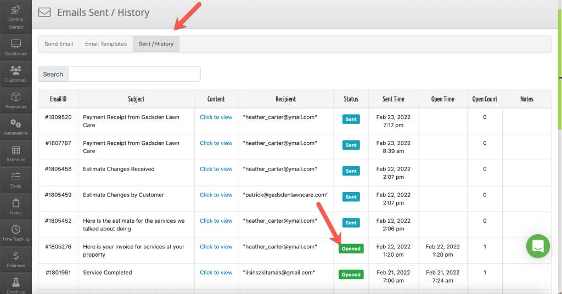Image resolution: width=562 pixels, height=294 pixels.
Task: Click the Content column header
Action: click(x=216, y=99)
